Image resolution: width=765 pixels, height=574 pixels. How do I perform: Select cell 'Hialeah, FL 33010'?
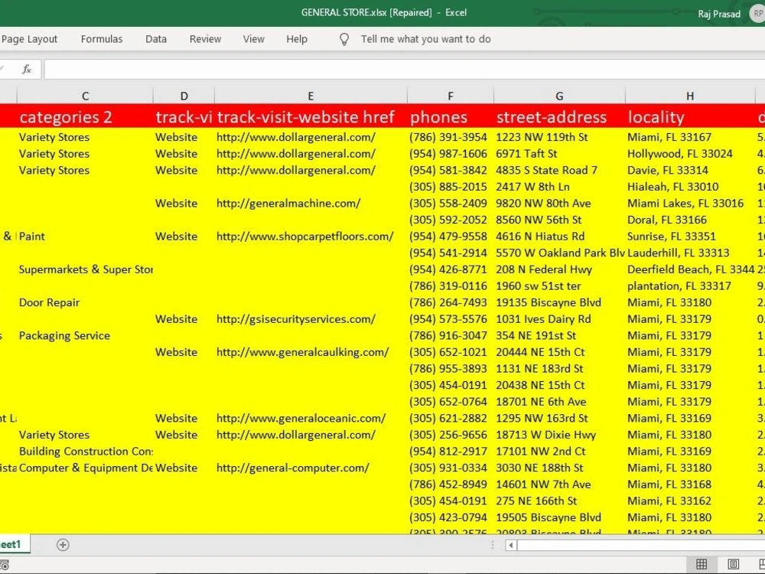coord(690,187)
